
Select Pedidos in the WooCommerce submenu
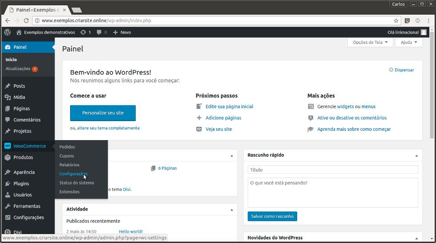point(67,147)
